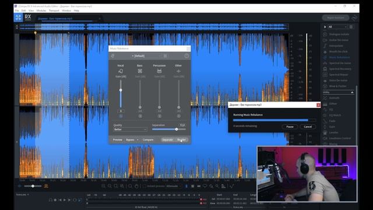Image resolution: width=373 pixels, height=210 pixels.
Task: Open the Help menu
Action: point(76,10)
